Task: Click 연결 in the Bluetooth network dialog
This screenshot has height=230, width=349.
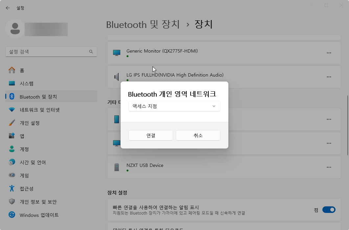Action: click(x=151, y=135)
